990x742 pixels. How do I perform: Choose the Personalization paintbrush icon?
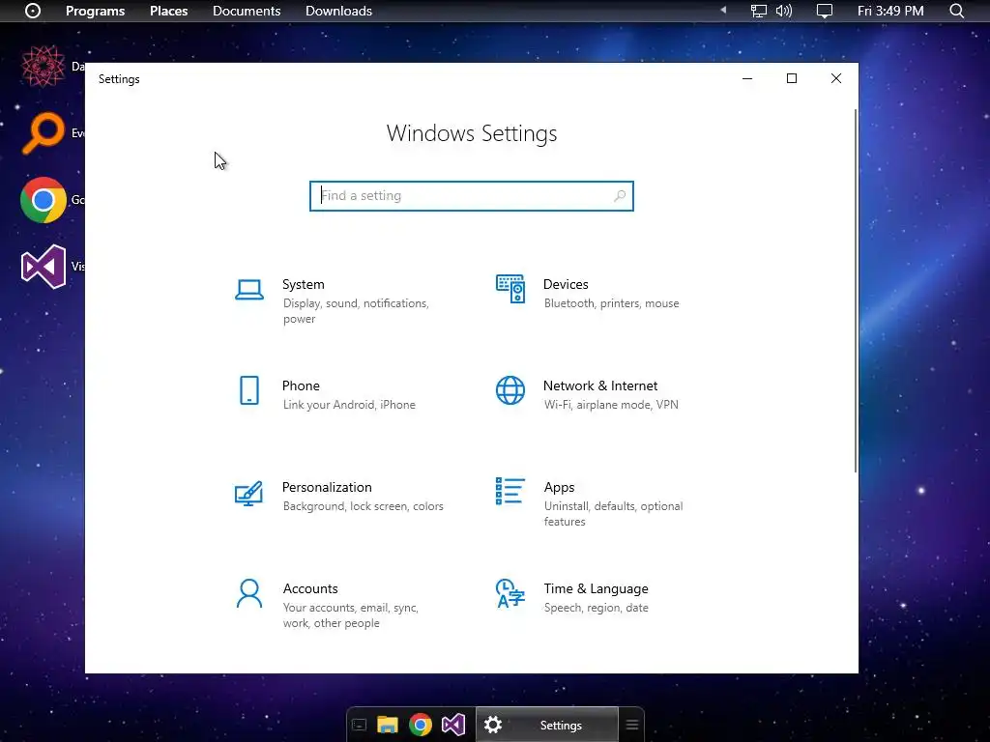click(248, 494)
